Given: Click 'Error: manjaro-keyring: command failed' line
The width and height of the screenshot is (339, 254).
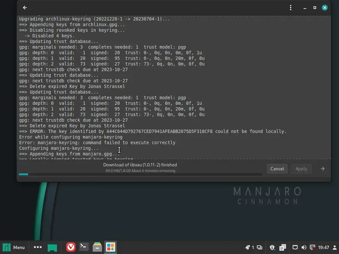Looking at the screenshot, I should [97, 143].
